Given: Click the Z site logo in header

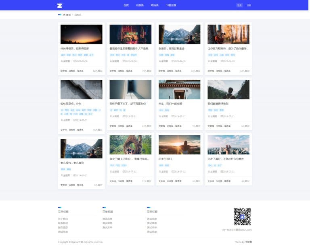Looking at the screenshot, I should [x=60, y=5].
